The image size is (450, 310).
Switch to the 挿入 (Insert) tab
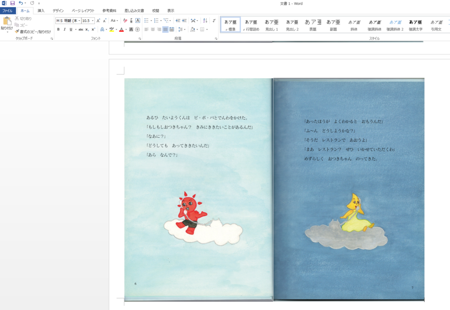(41, 11)
